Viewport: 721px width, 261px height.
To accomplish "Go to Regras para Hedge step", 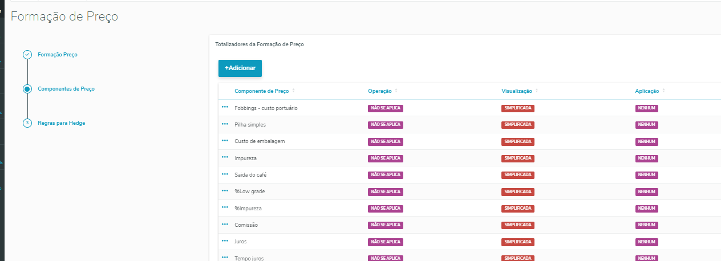I will [x=62, y=123].
